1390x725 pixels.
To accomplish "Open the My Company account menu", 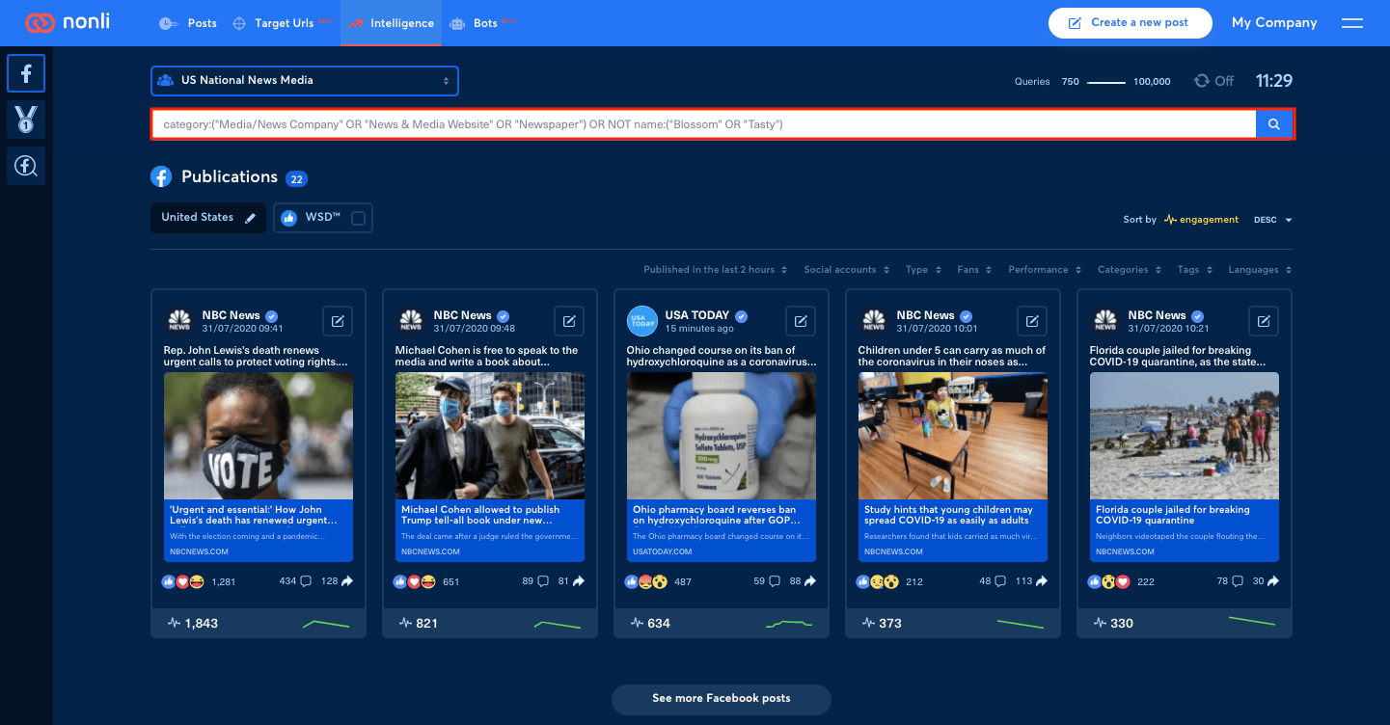I will pyautogui.click(x=1274, y=23).
